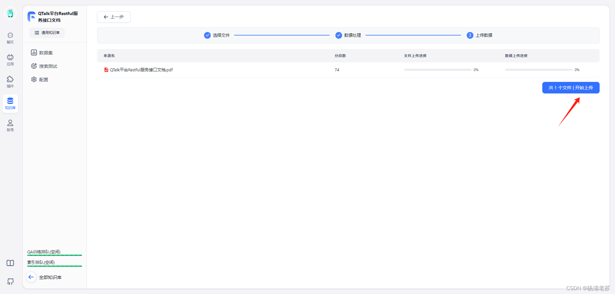Click the 分段数 column header
615x294 pixels.
(x=340, y=56)
